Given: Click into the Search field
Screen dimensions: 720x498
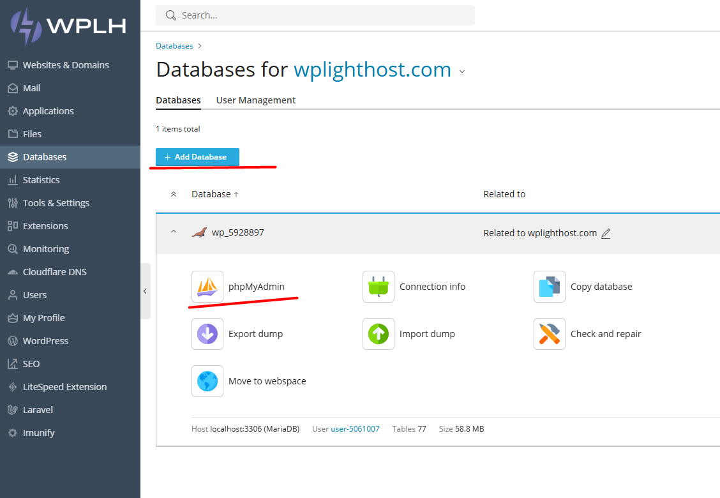Looking at the screenshot, I should (x=315, y=15).
